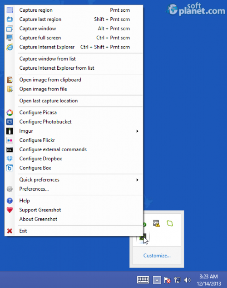
Task: Click the command prompt icon for external commands
Action: (10, 150)
